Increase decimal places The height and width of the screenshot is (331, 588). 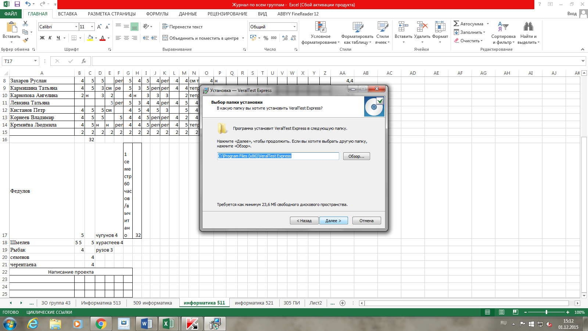[x=285, y=38]
